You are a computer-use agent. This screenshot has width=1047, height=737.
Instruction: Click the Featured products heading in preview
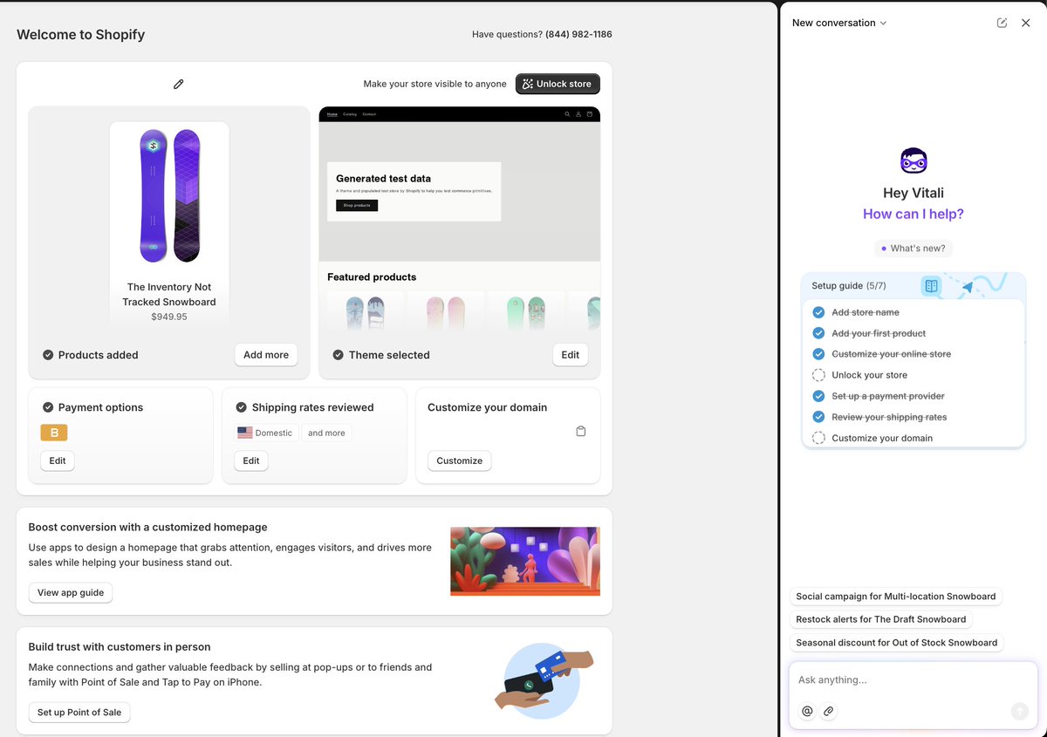click(372, 277)
